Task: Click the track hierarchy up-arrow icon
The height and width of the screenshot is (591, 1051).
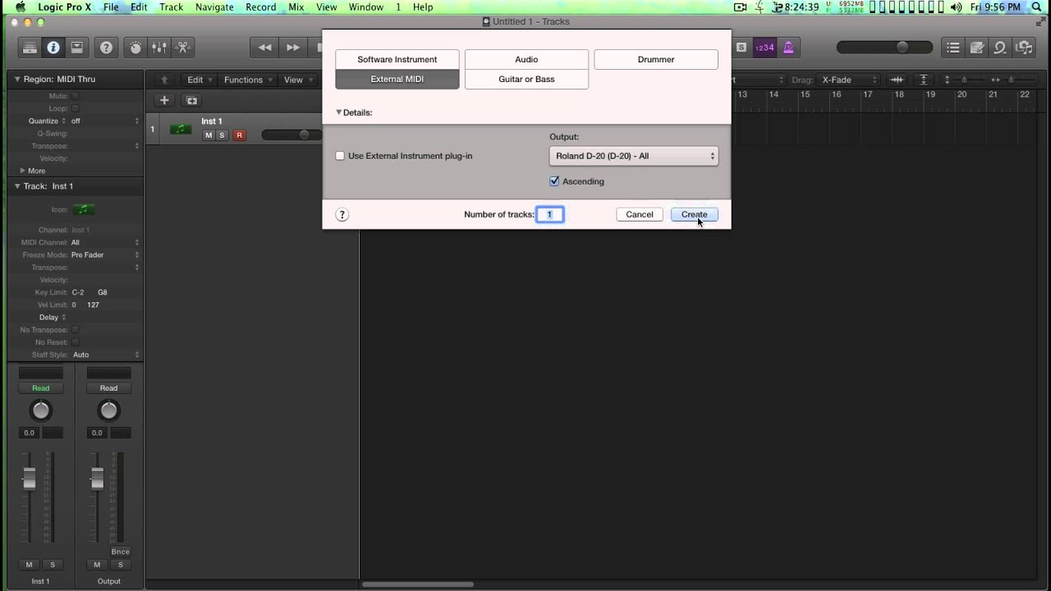Action: [x=164, y=80]
